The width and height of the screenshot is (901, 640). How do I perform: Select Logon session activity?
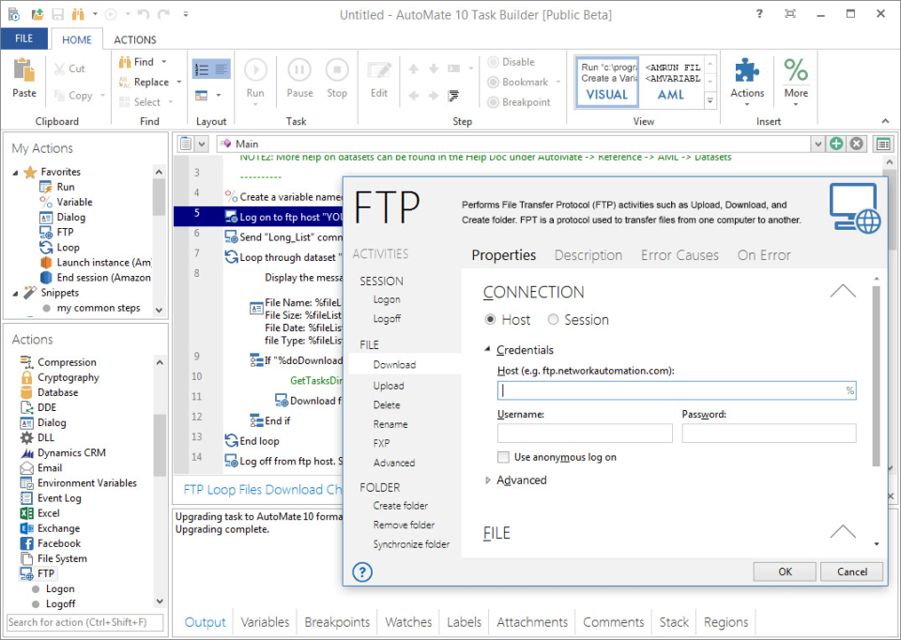click(x=386, y=299)
